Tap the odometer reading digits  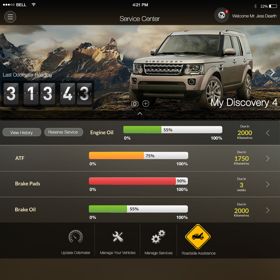click(x=48, y=94)
